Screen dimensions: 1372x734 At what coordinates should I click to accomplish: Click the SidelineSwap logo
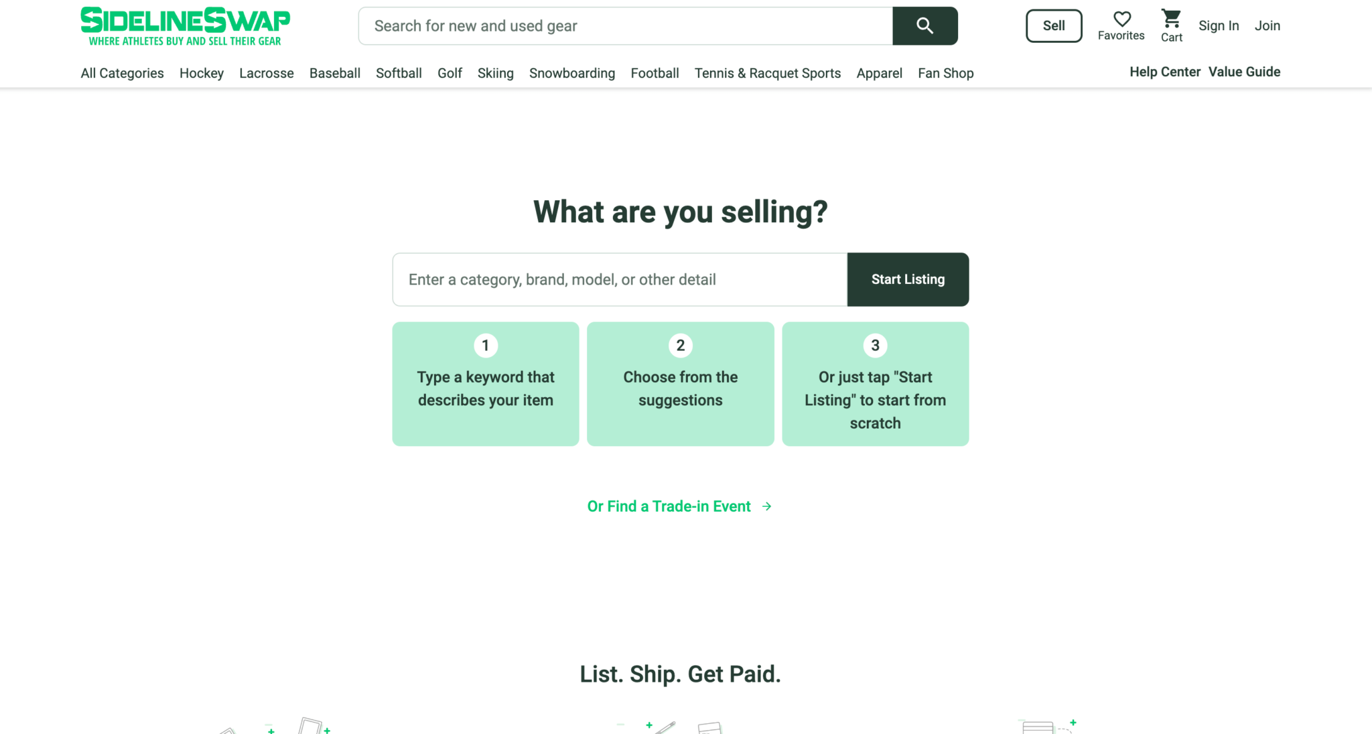(185, 27)
